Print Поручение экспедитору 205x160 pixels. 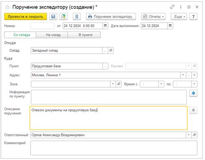[x=111, y=16]
